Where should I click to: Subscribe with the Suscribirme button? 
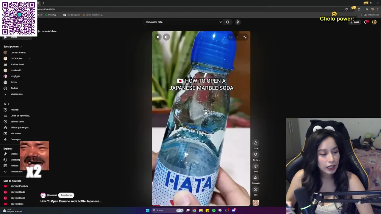click(66, 195)
